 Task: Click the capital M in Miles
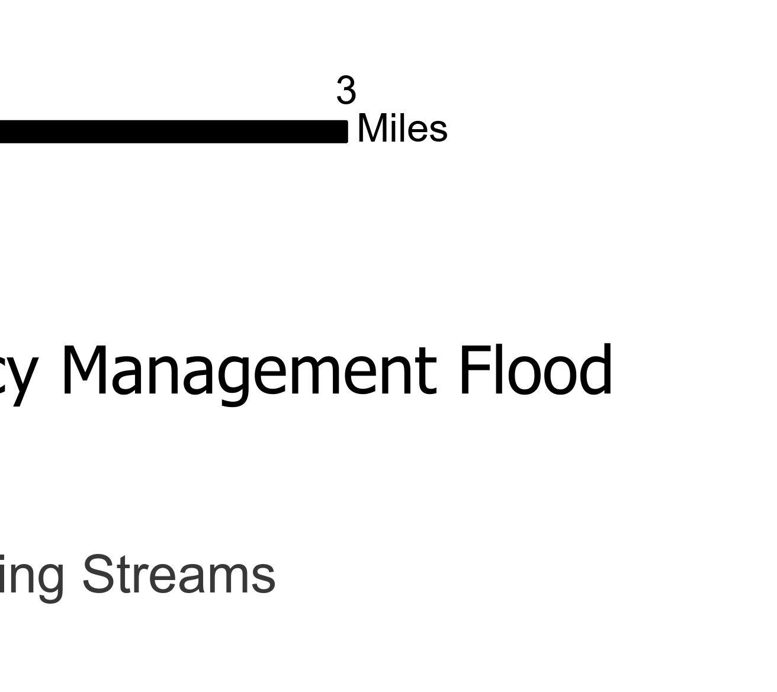[372, 129]
